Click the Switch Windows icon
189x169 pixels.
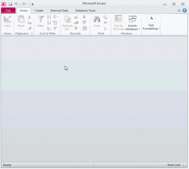132,19
